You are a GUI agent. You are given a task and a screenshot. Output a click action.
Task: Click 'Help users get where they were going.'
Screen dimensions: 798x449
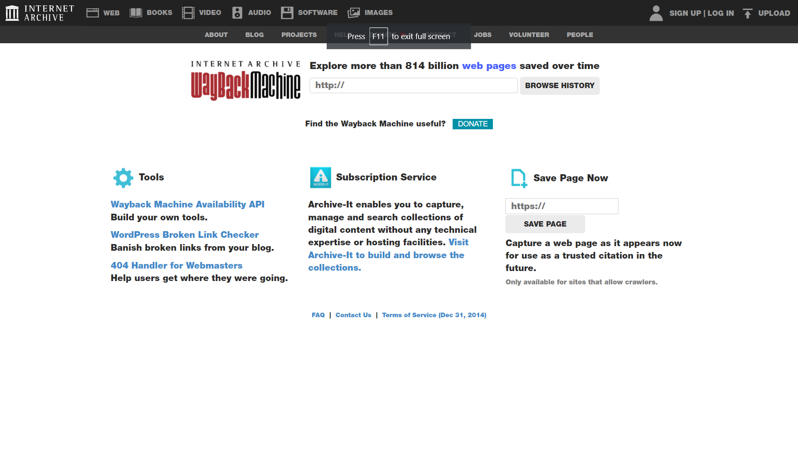(x=199, y=278)
